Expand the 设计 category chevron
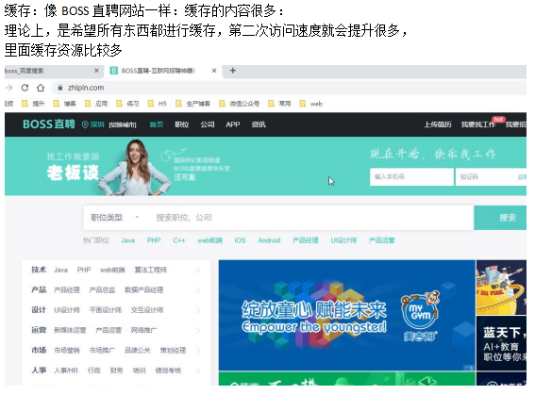Image resolution: width=535 pixels, height=395 pixels. click(198, 310)
